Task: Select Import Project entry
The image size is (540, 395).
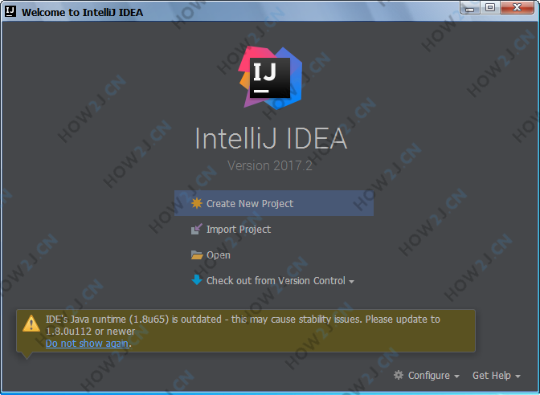Action: pyautogui.click(x=239, y=230)
